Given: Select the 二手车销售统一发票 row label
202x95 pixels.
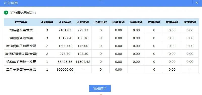Looking at the screenshot, I should point(21,70).
